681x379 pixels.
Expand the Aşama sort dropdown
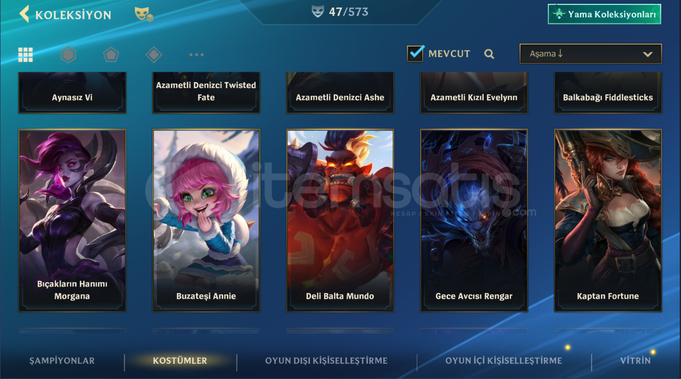click(x=591, y=54)
